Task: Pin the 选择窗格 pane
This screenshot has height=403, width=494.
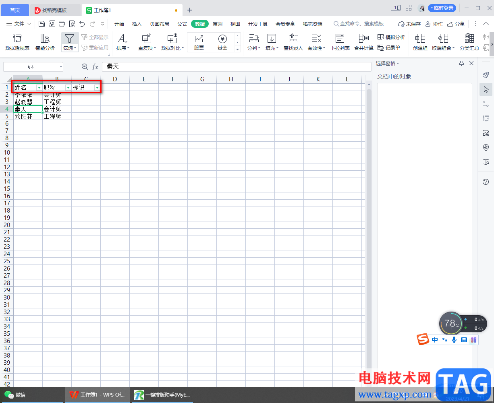Action: [x=461, y=63]
